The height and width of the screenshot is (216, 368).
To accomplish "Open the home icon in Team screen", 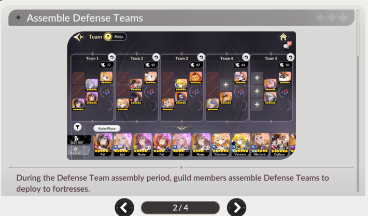I will tap(284, 37).
